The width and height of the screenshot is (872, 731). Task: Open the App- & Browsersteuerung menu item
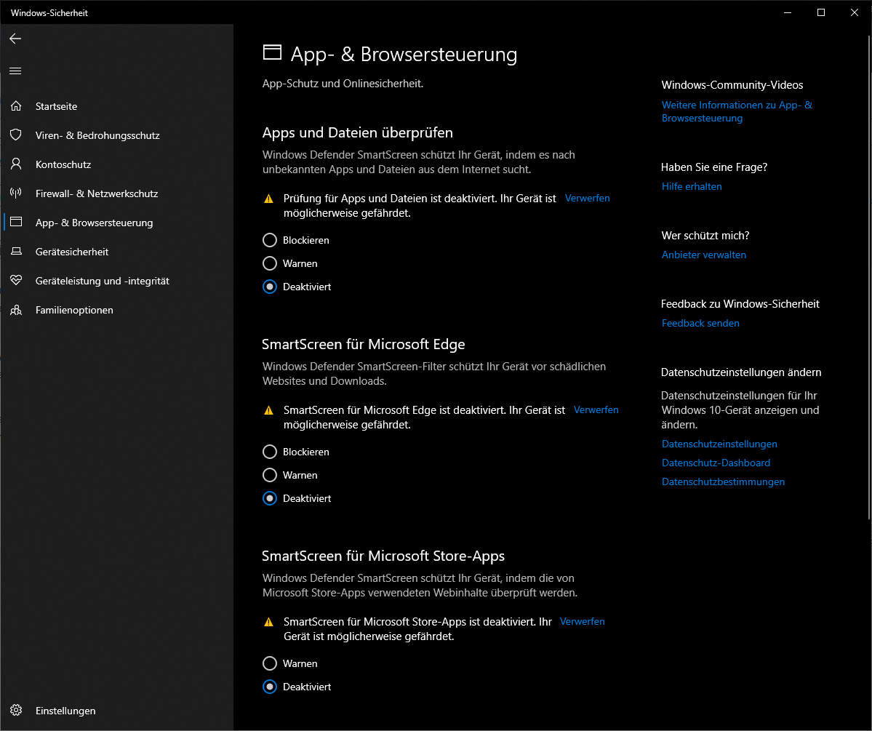(94, 223)
